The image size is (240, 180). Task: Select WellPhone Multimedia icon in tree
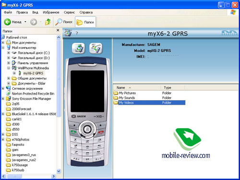[14, 68]
